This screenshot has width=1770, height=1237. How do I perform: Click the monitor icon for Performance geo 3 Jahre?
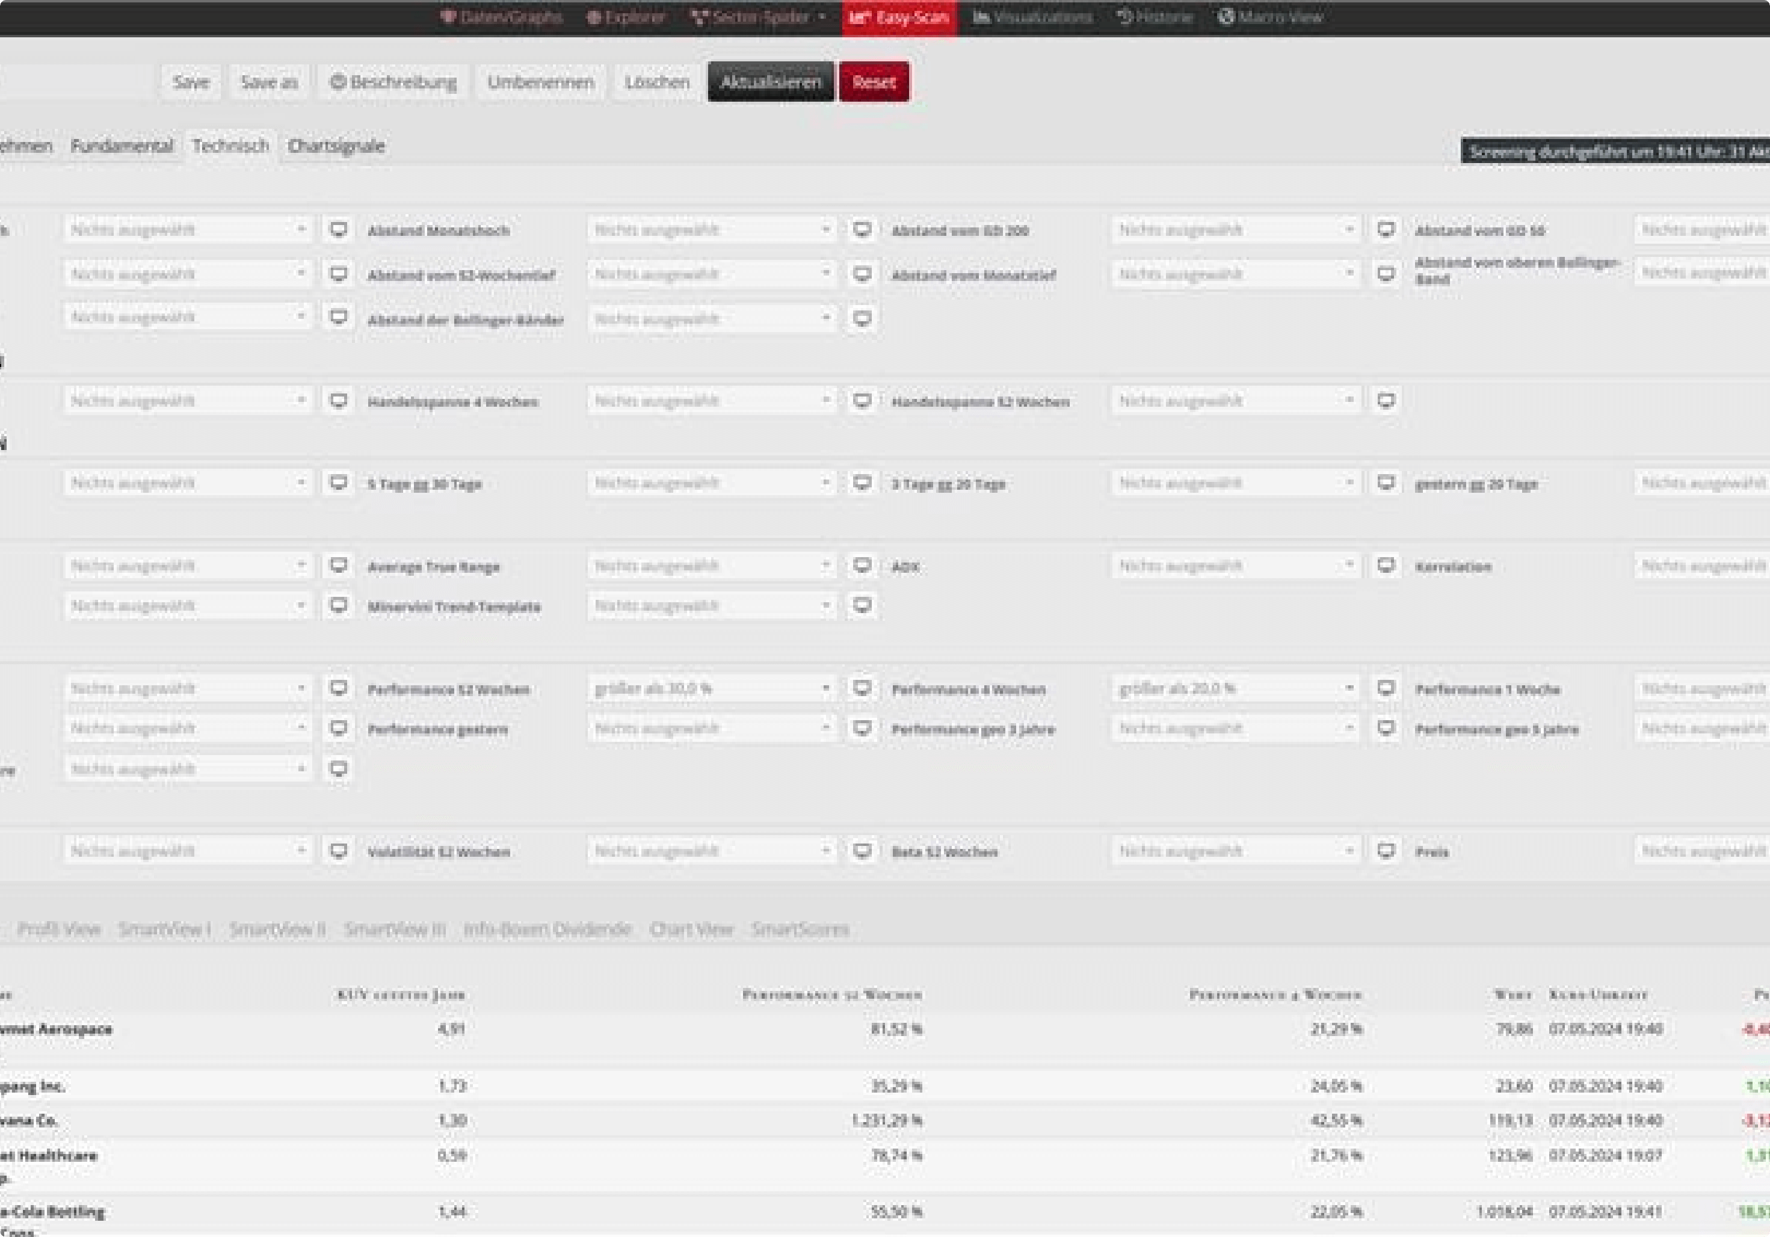tap(1386, 729)
